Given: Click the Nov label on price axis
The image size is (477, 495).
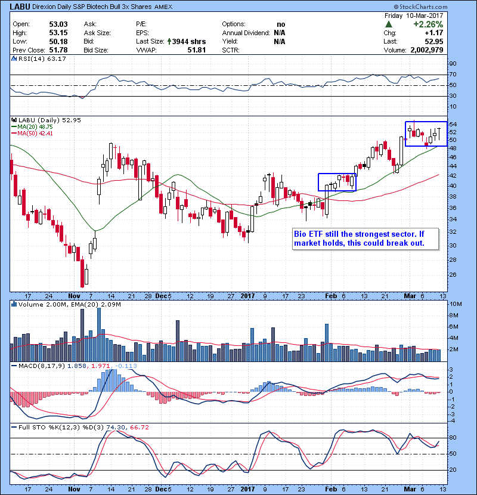Looking at the screenshot, I should [x=74, y=296].
